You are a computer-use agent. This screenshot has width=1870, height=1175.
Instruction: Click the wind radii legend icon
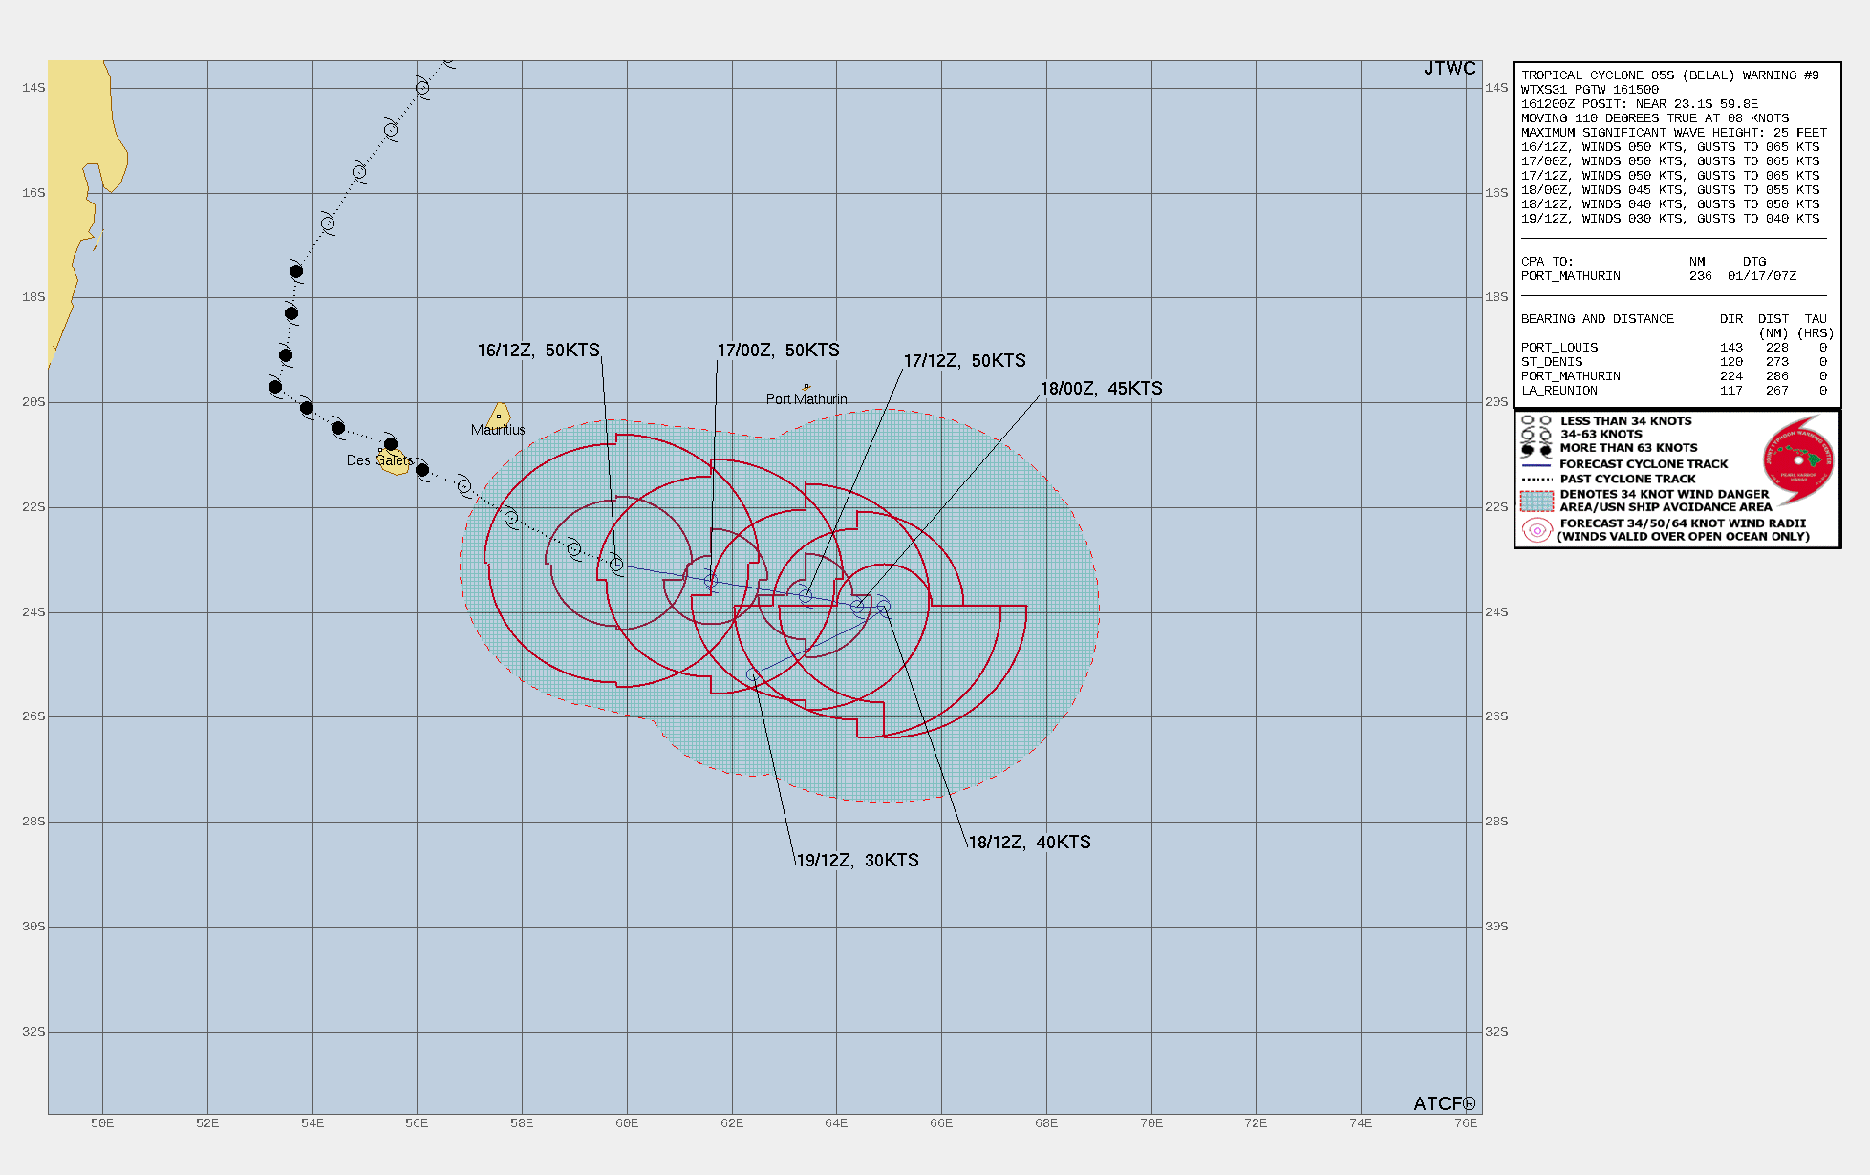pos(1537,530)
